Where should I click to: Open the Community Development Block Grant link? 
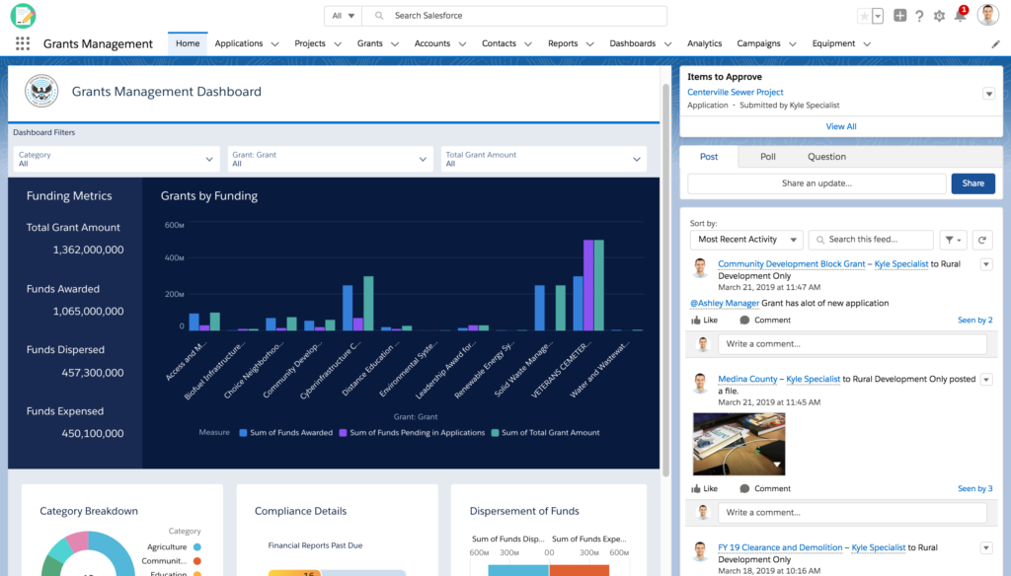click(791, 264)
